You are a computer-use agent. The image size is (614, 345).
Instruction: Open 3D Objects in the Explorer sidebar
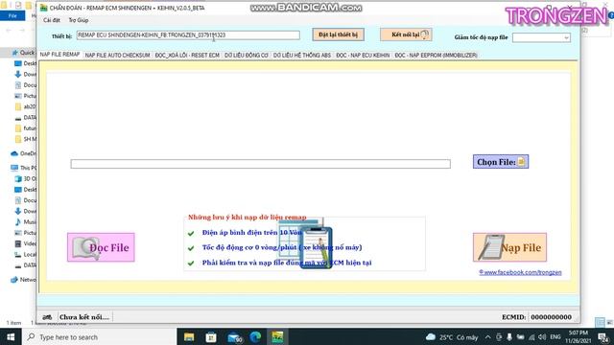tap(25, 178)
